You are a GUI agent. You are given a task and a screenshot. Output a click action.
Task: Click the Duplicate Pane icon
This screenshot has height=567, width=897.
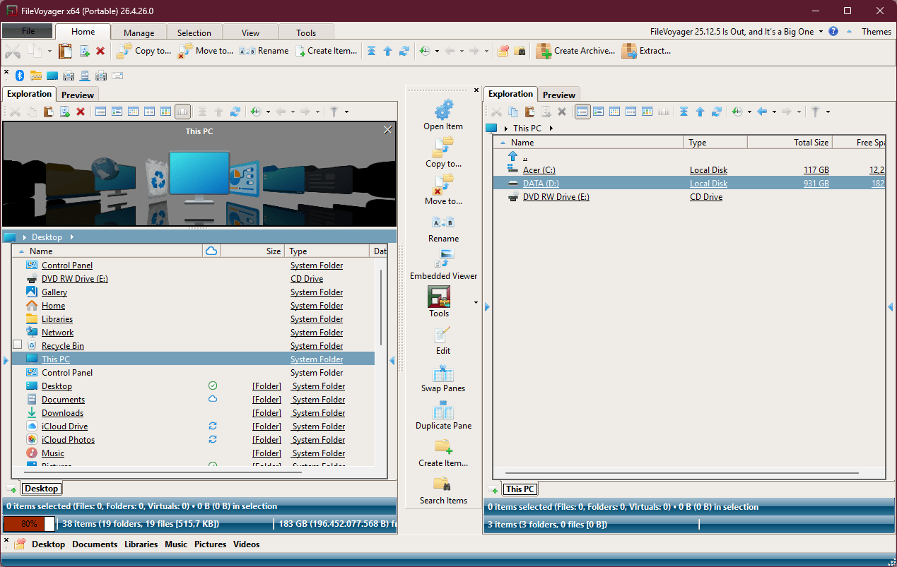443,410
